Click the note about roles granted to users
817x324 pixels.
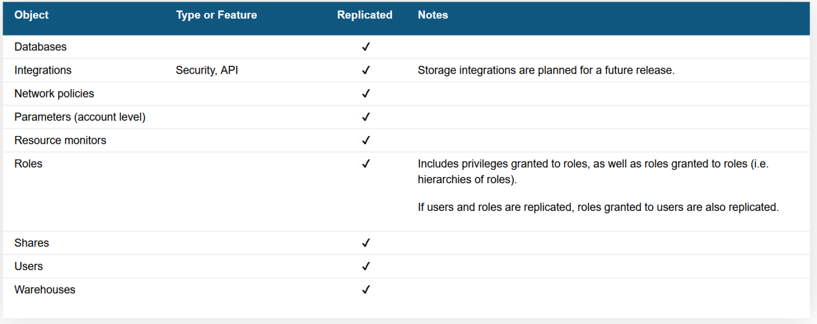pyautogui.click(x=598, y=207)
